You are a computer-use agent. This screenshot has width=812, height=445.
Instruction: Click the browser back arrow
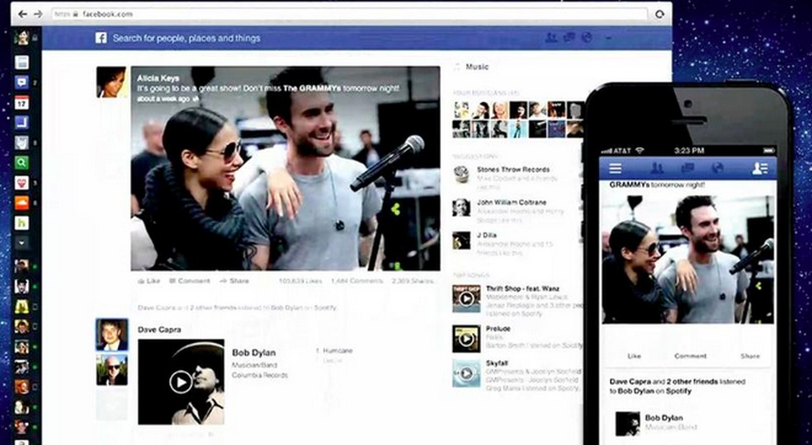click(22, 14)
